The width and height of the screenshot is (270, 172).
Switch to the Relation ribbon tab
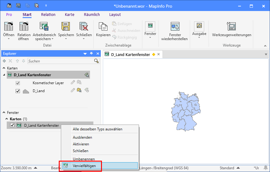48,15
